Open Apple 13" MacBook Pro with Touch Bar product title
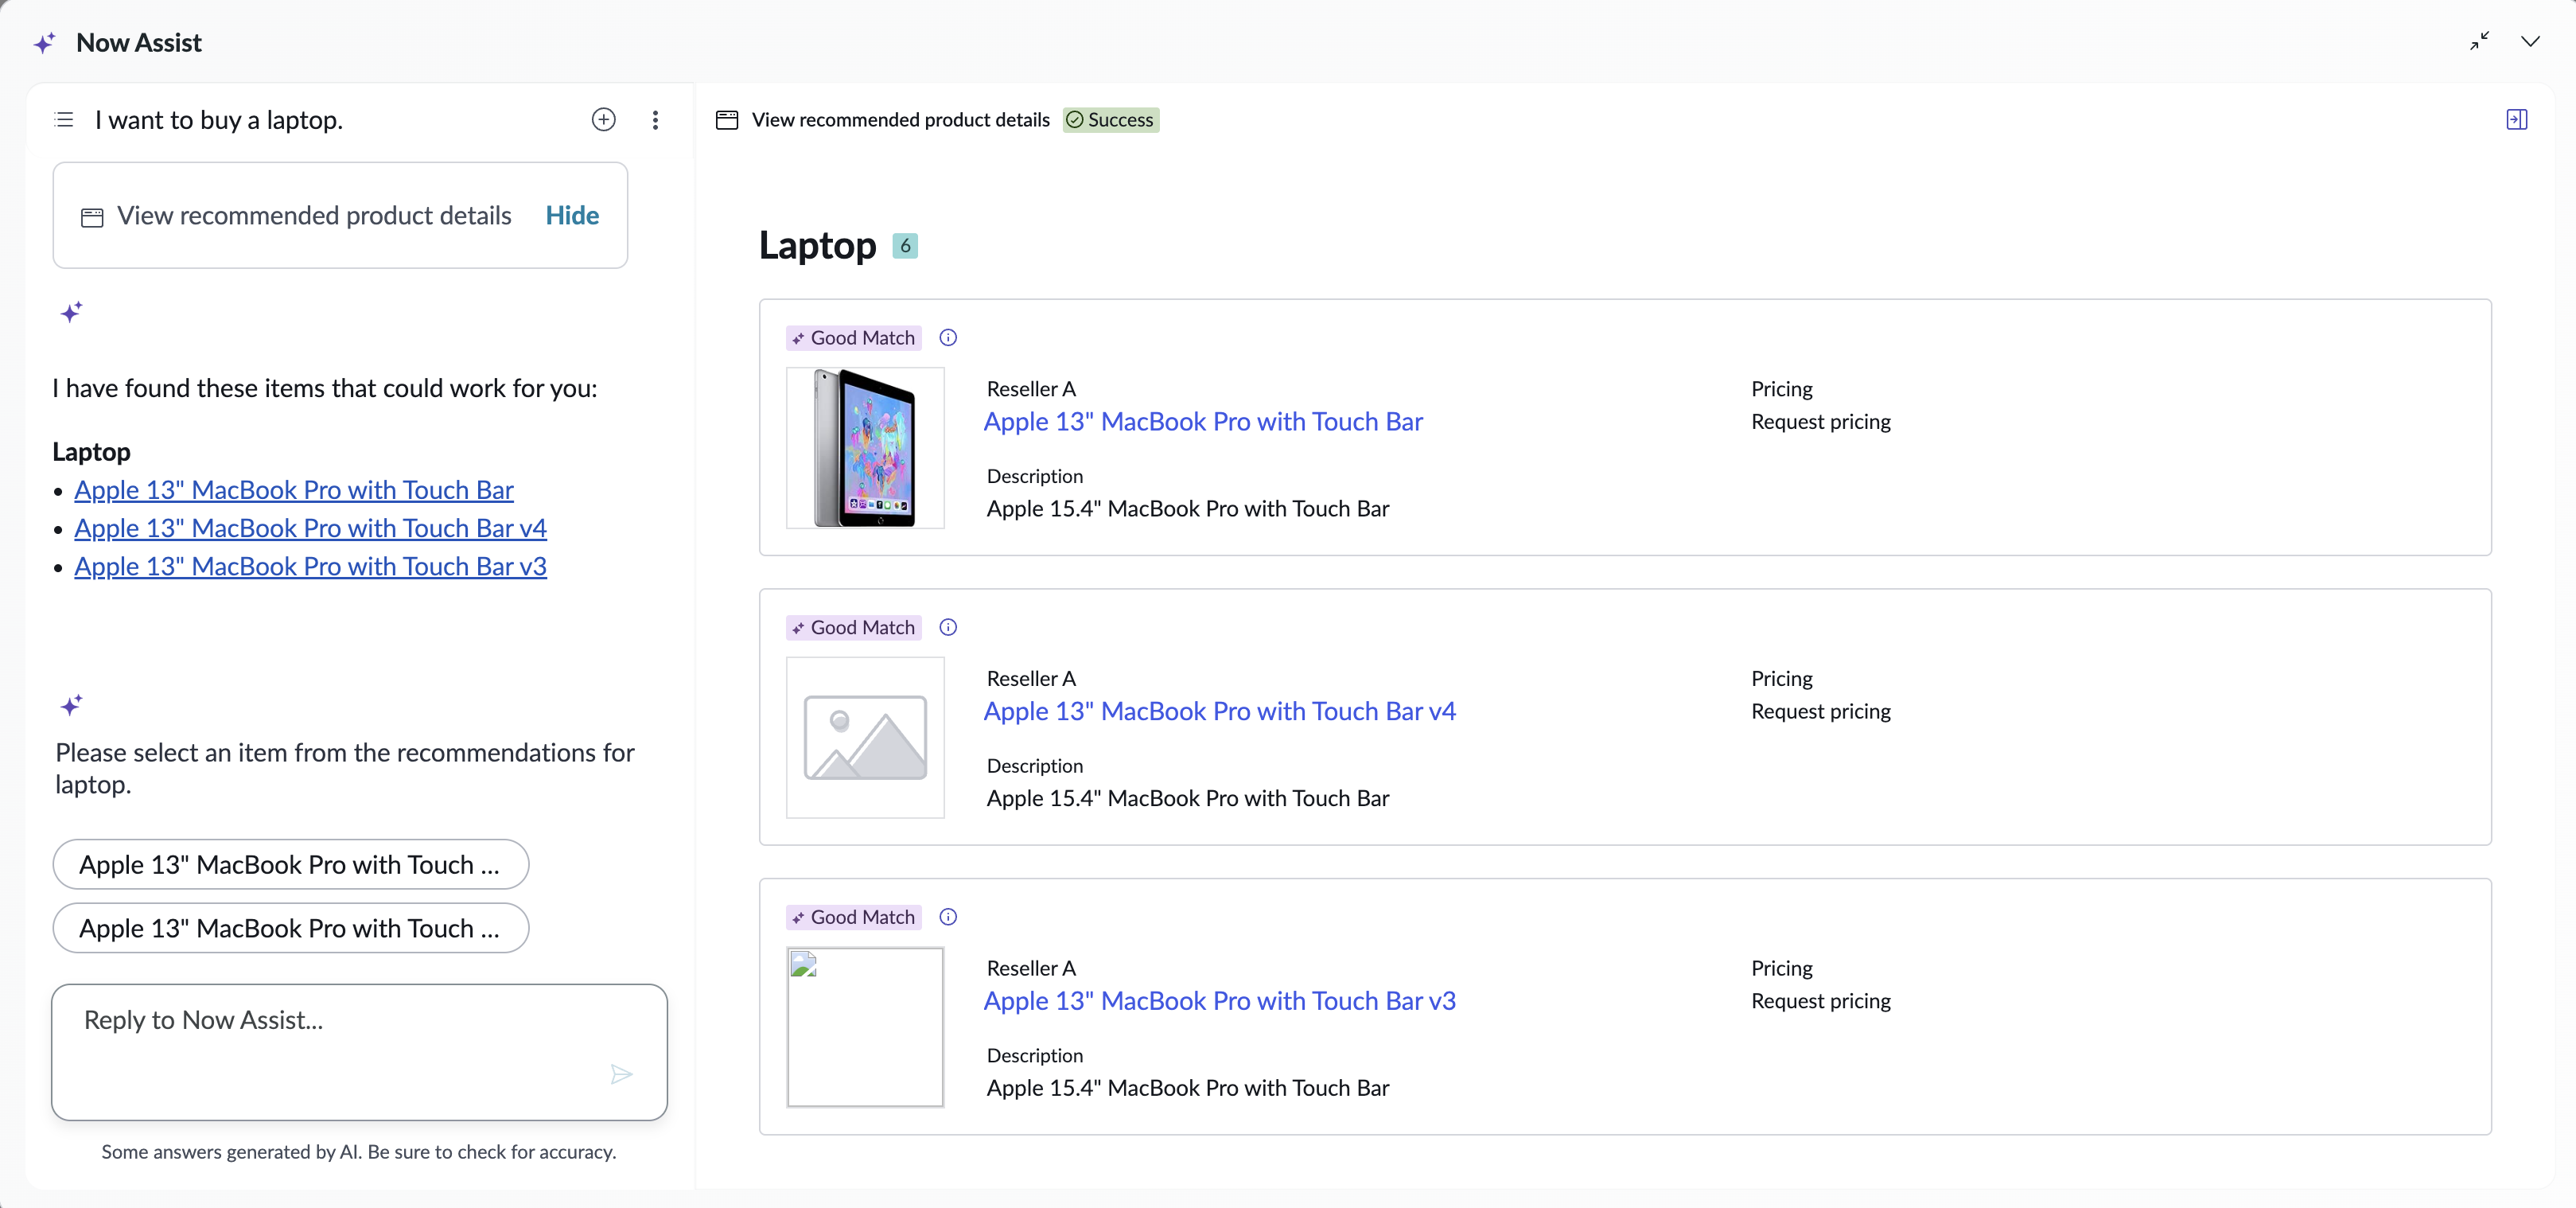Viewport: 2576px width, 1208px height. (1203, 422)
